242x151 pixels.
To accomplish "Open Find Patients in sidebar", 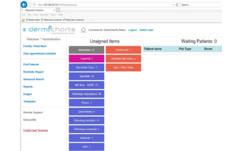I will pos(31,64).
